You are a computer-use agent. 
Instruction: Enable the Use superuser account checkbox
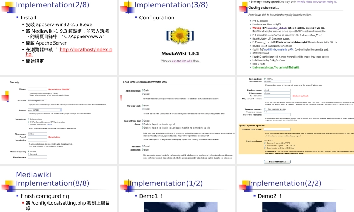[265, 109]
